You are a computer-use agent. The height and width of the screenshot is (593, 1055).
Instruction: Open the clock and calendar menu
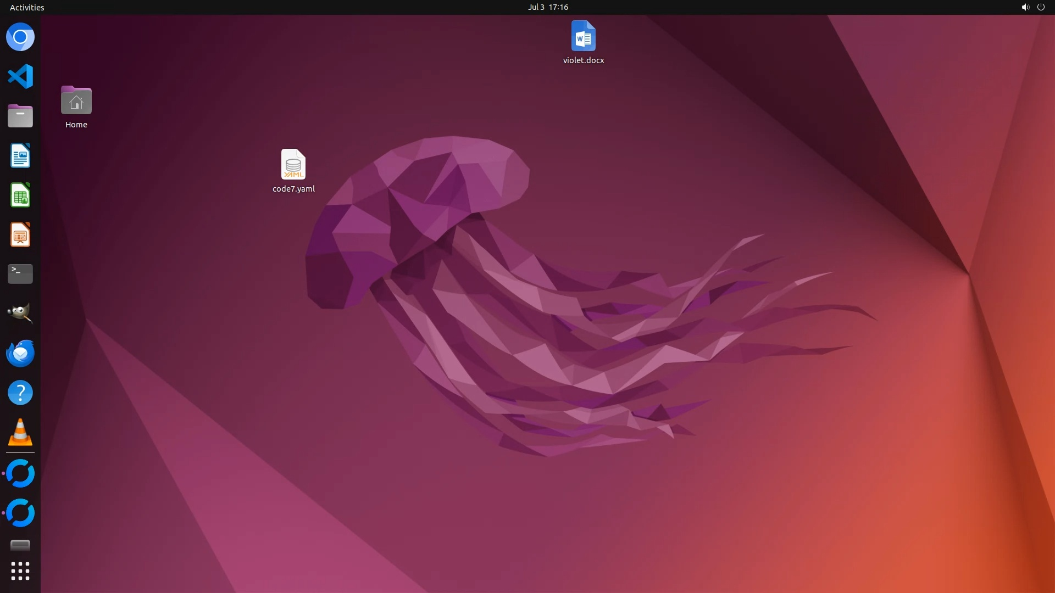(x=548, y=7)
